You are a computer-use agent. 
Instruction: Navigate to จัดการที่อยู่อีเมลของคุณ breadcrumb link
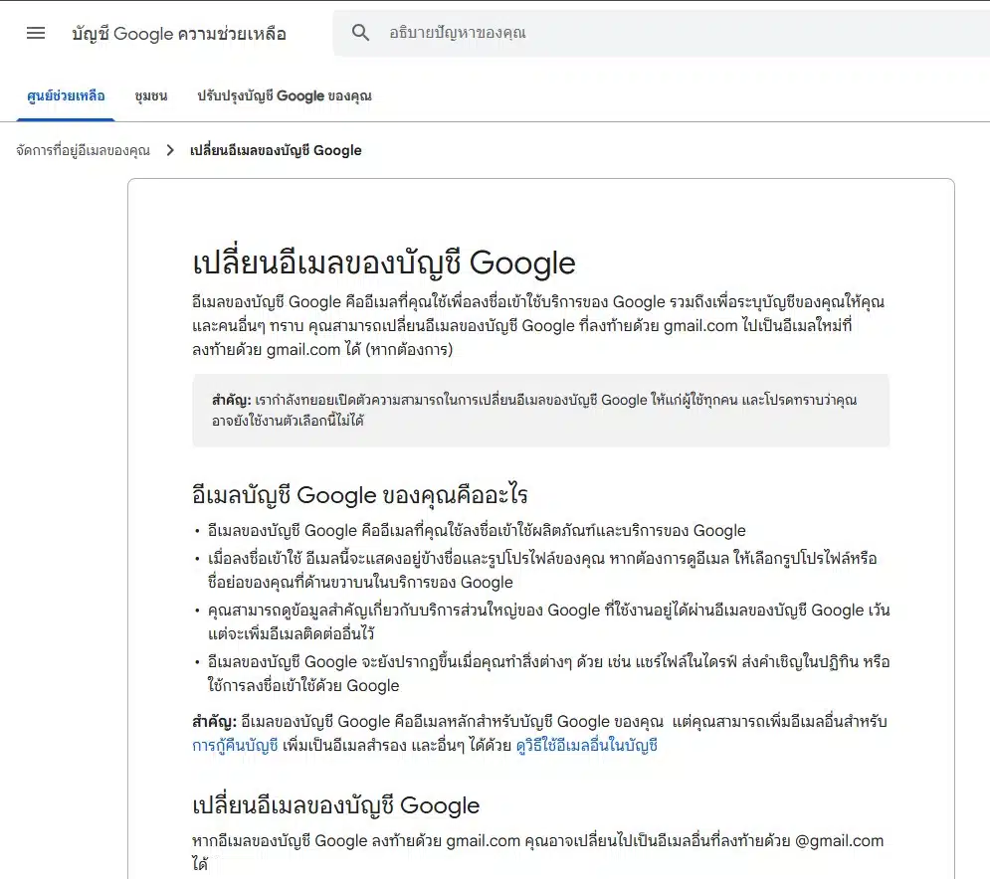coord(82,150)
